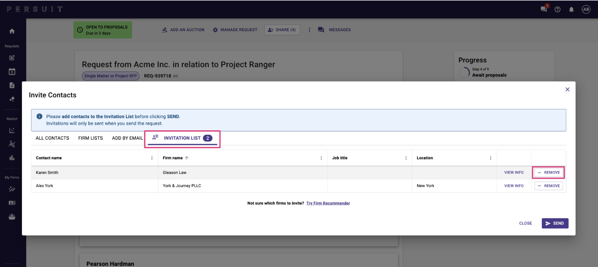Open the bell notifications icon

coord(571,10)
